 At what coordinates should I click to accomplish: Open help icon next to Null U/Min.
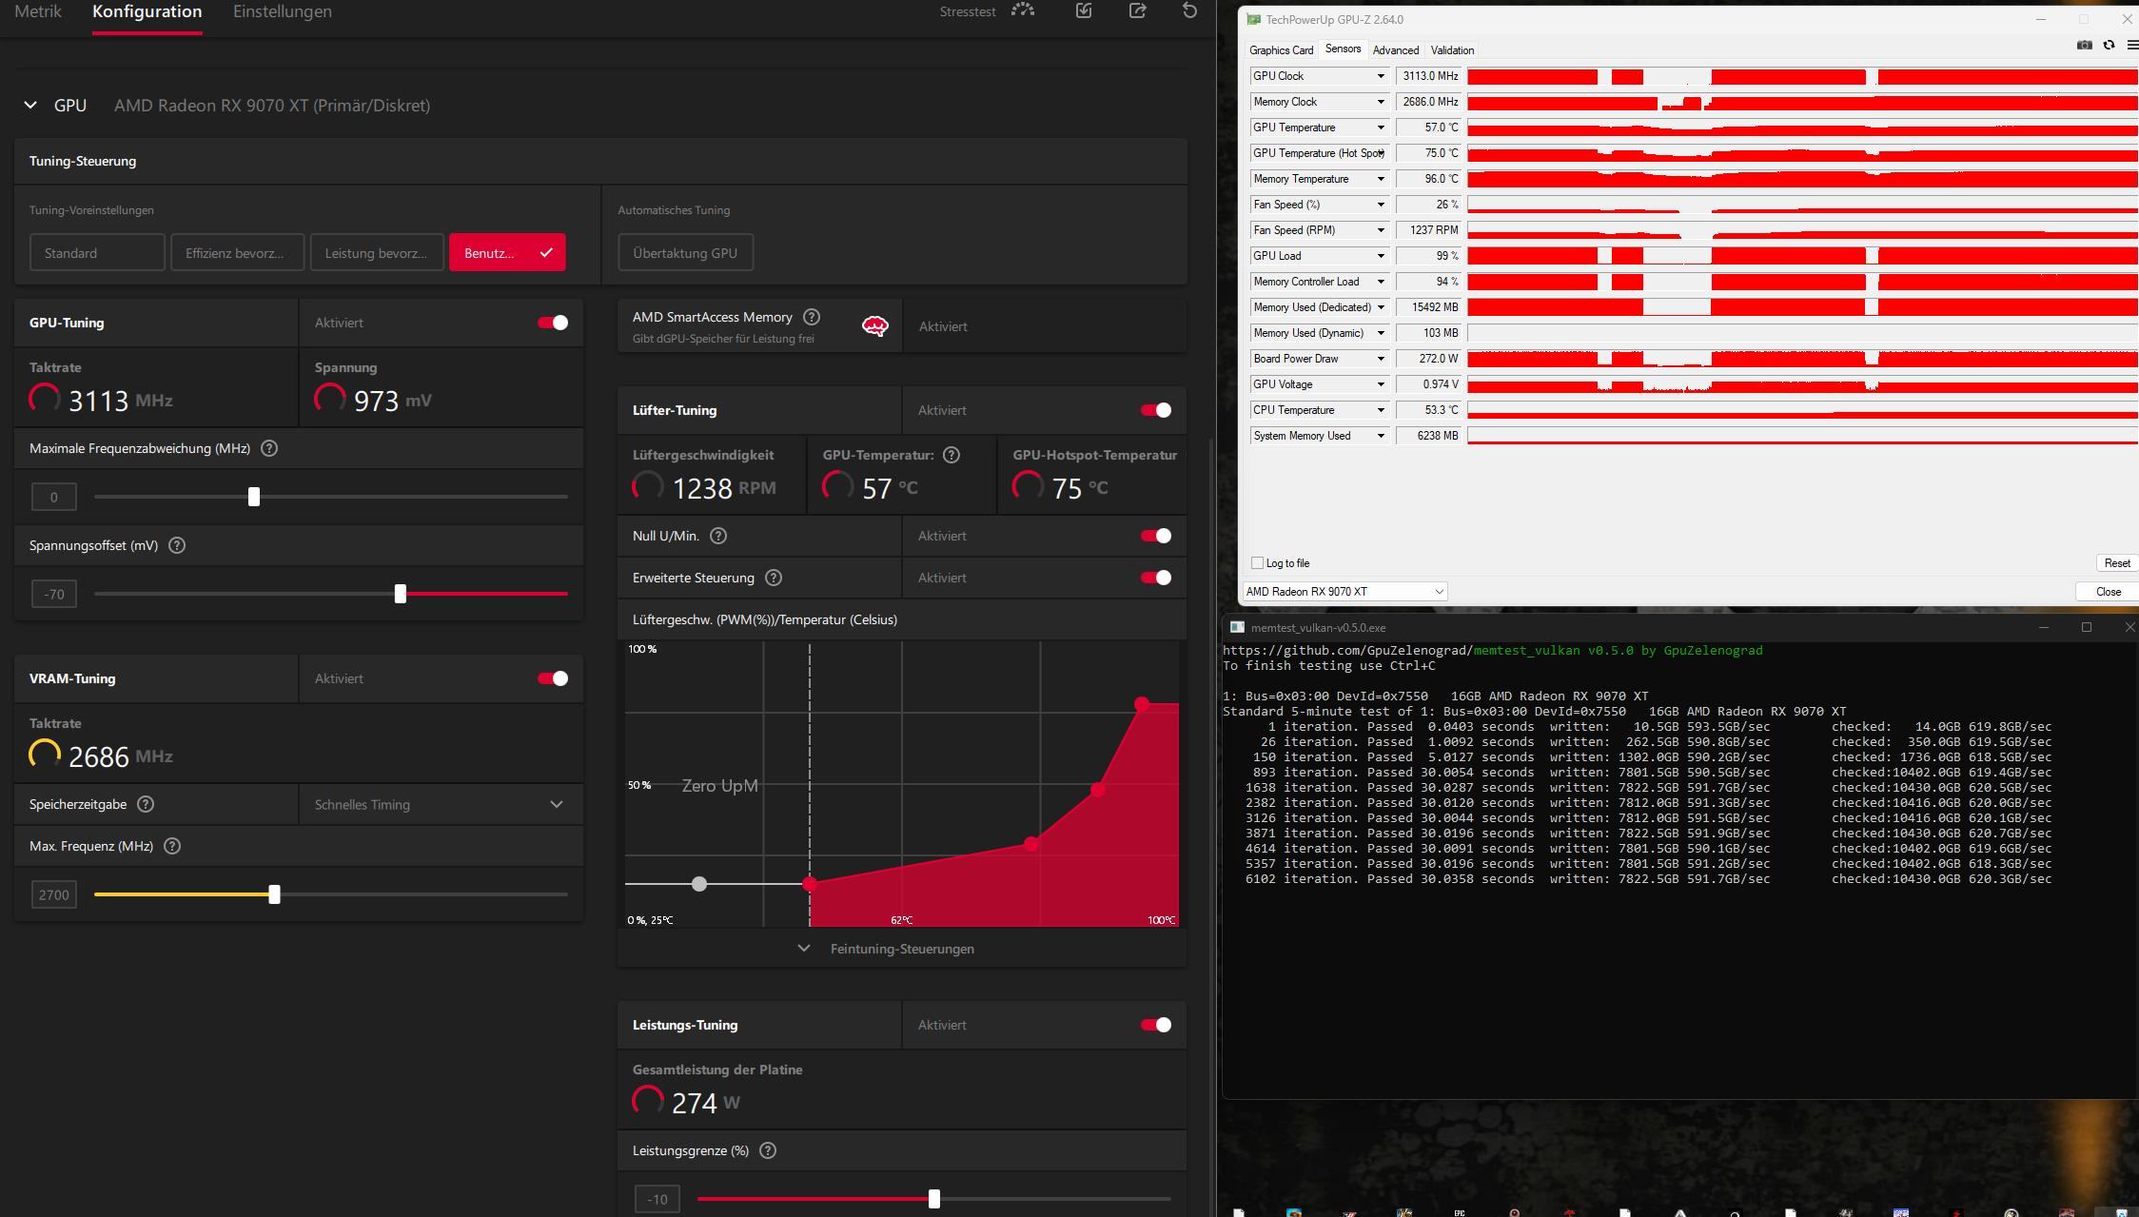tap(718, 536)
